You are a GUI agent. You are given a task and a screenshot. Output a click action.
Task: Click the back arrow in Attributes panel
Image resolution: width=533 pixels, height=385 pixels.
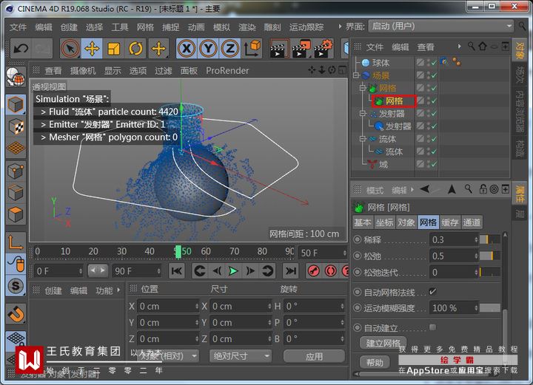[425, 189]
